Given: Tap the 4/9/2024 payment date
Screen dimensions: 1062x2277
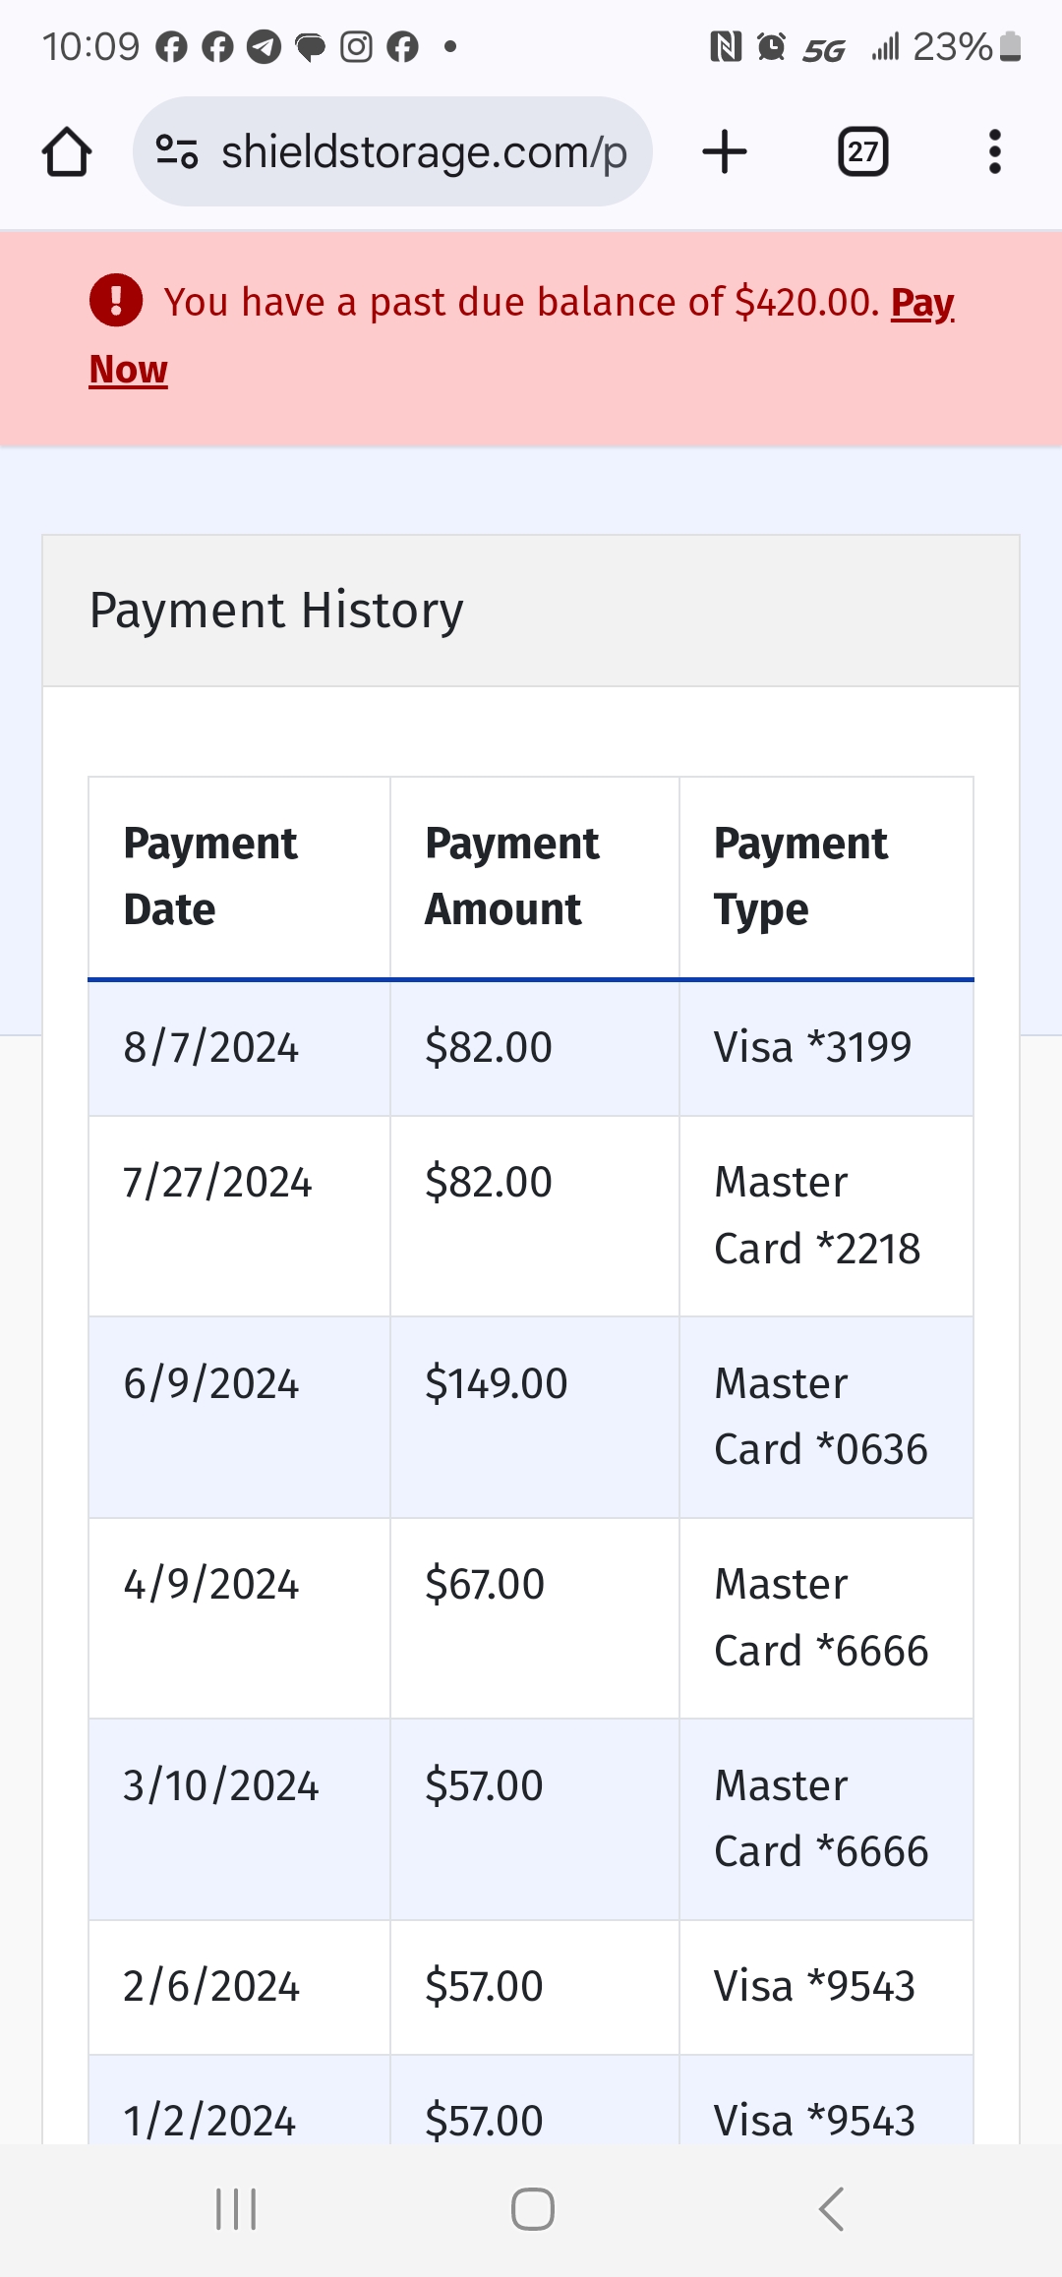Looking at the screenshot, I should click(210, 1584).
